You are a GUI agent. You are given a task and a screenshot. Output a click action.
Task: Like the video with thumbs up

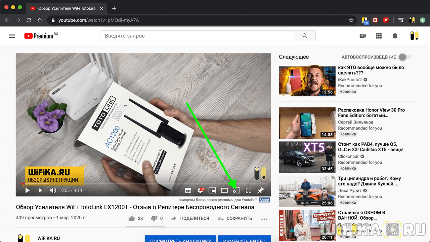[x=132, y=219]
